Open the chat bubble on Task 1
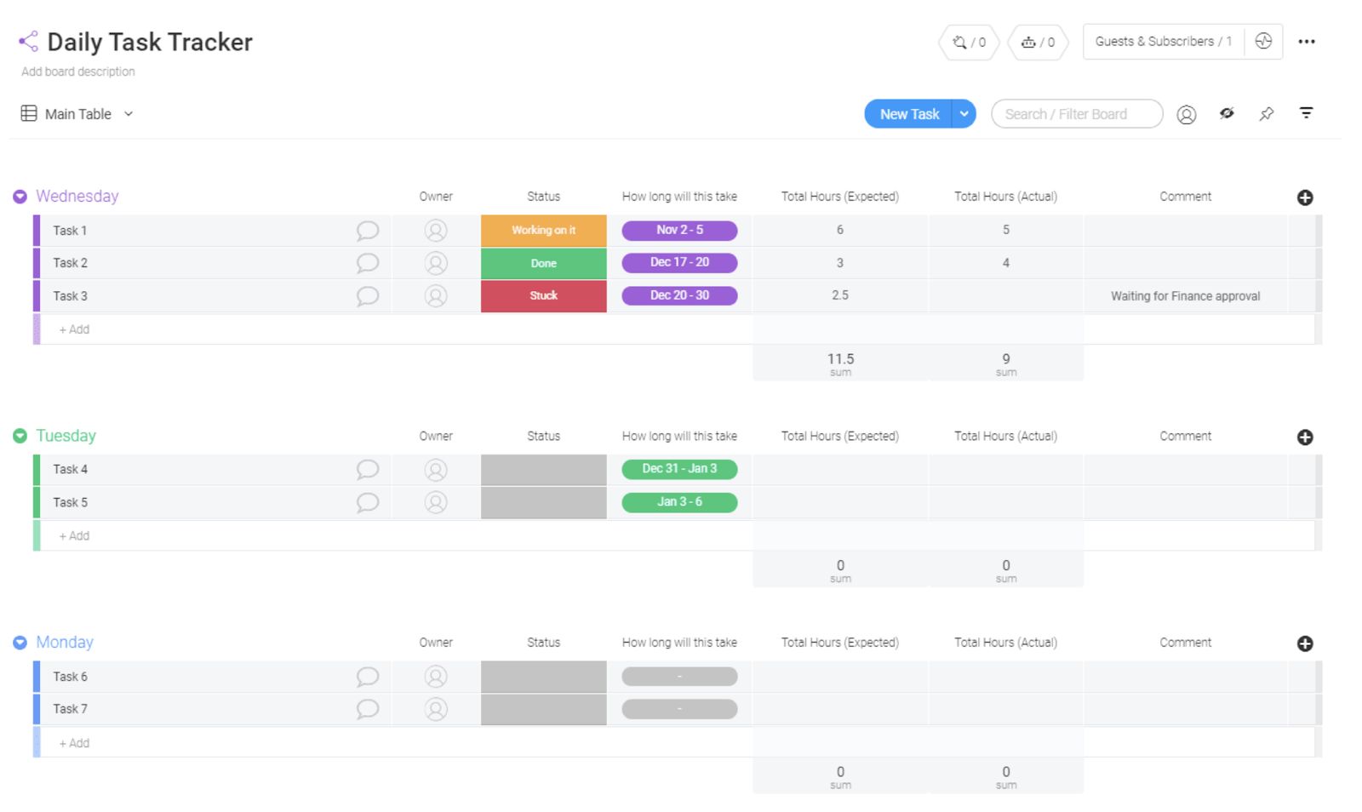The image size is (1362, 812). (367, 230)
